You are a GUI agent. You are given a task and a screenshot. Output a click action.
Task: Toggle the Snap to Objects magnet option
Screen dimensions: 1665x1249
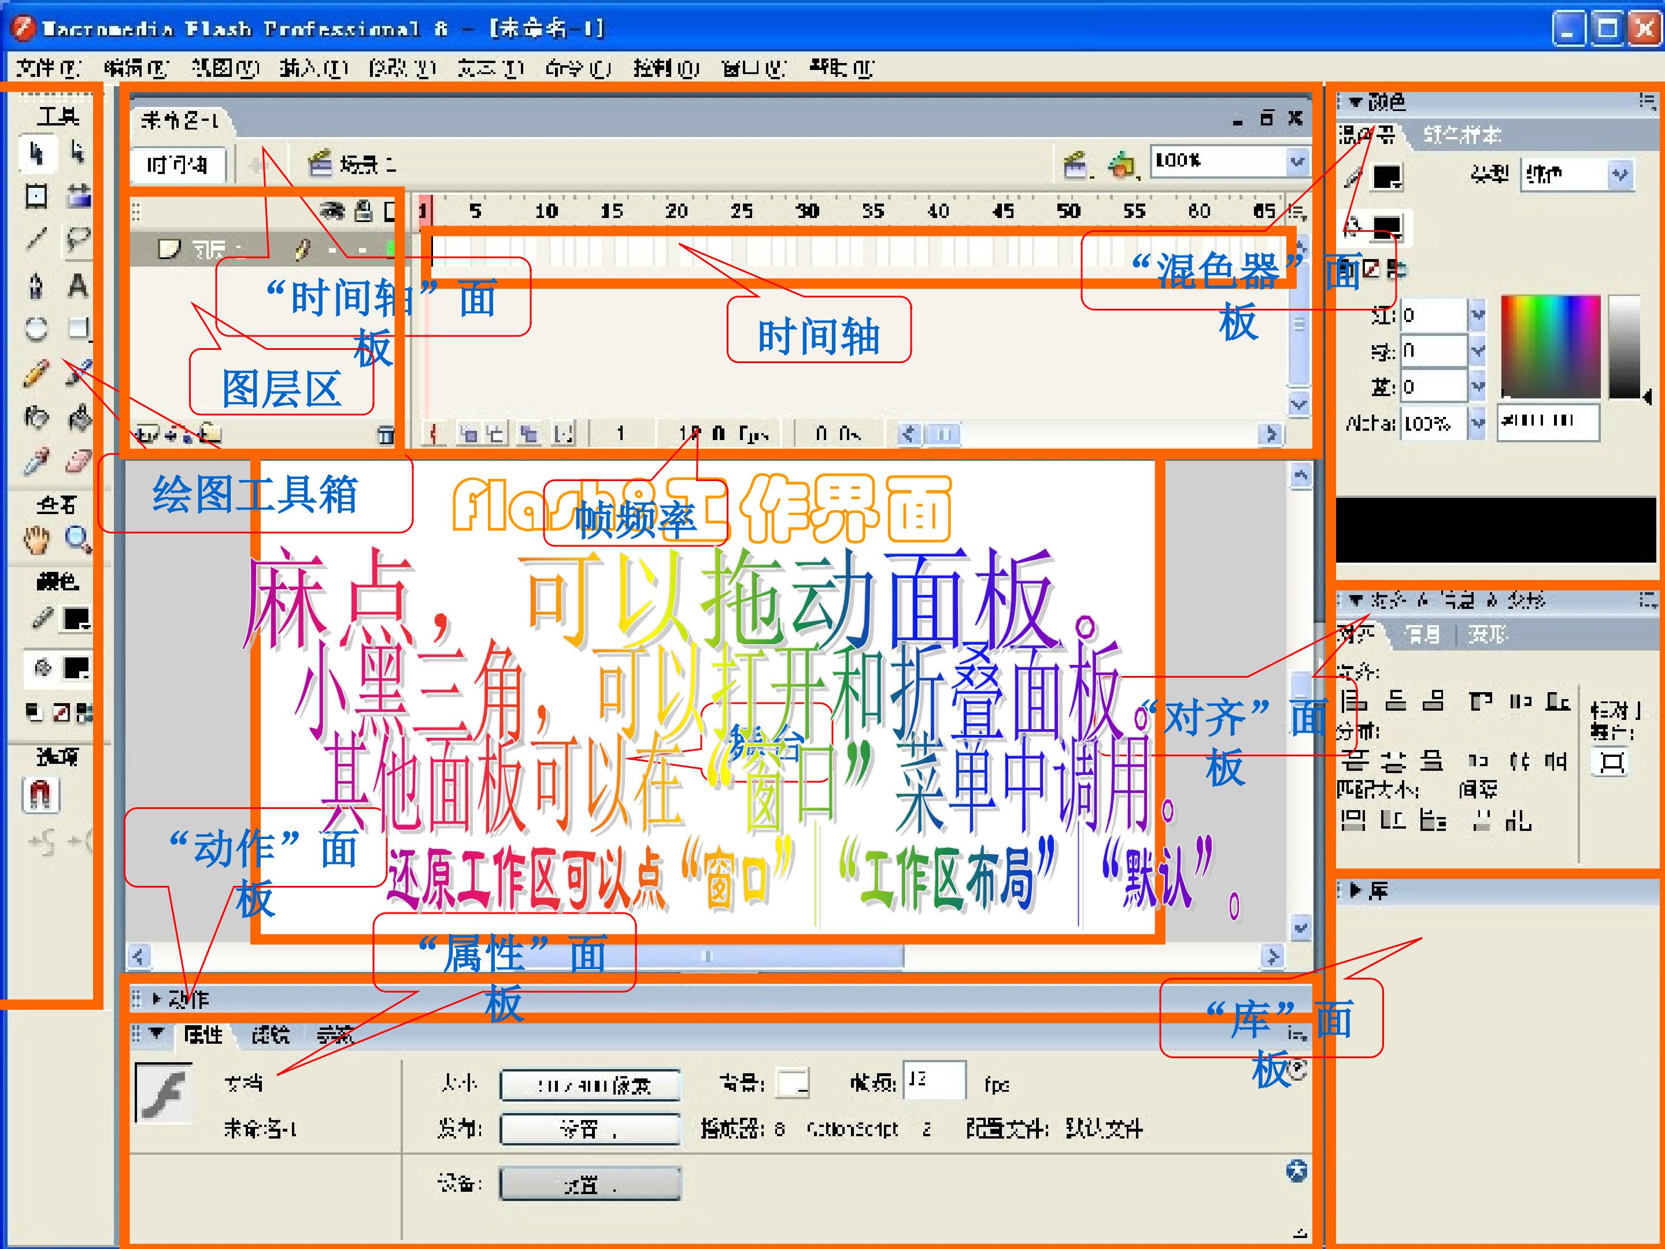[39, 795]
